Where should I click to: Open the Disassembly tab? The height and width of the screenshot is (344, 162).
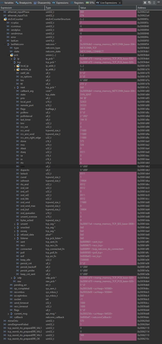pyautogui.click(x=42, y=3)
